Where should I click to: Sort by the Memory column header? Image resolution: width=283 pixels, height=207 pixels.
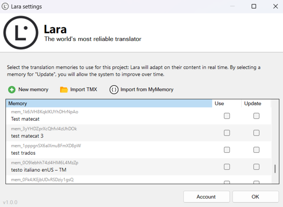(109, 104)
